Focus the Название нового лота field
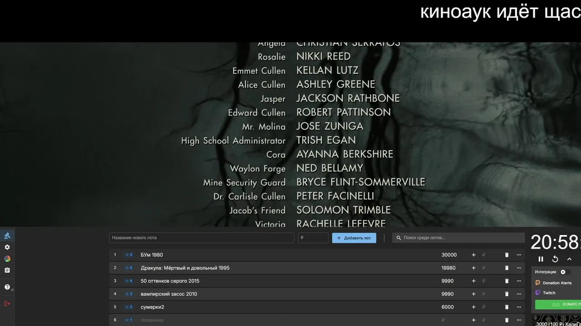 pyautogui.click(x=202, y=238)
